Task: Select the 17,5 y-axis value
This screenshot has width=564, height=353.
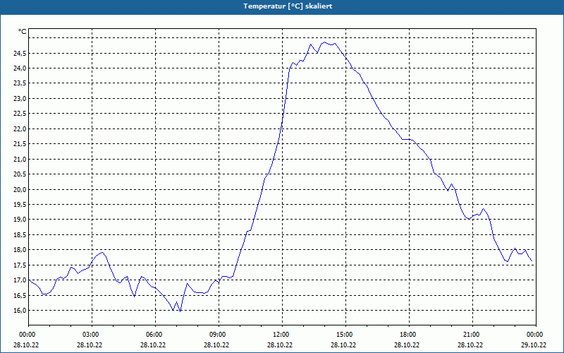Action: (20, 265)
